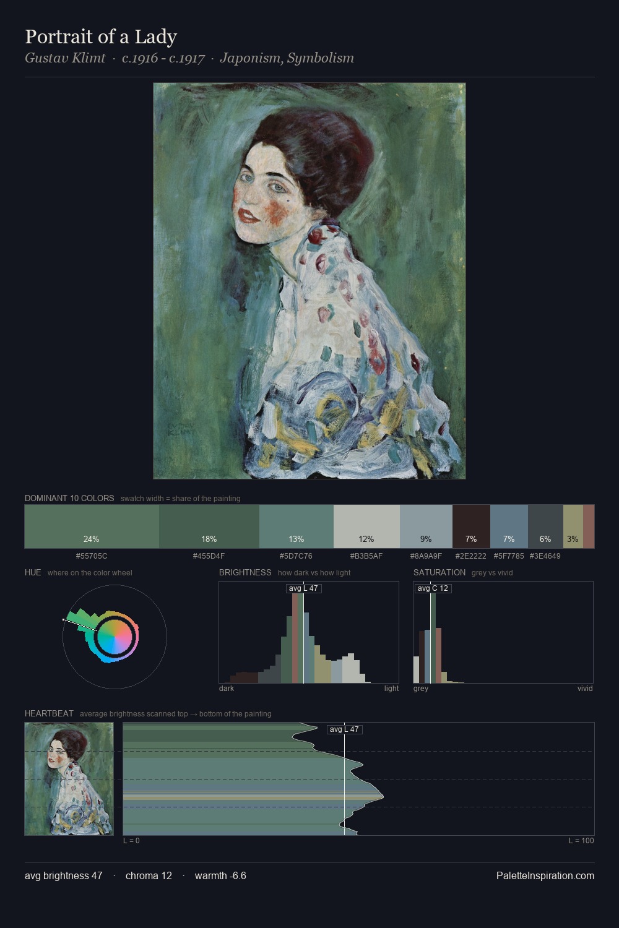Click the heartbeat brightness scan chart

(358, 779)
